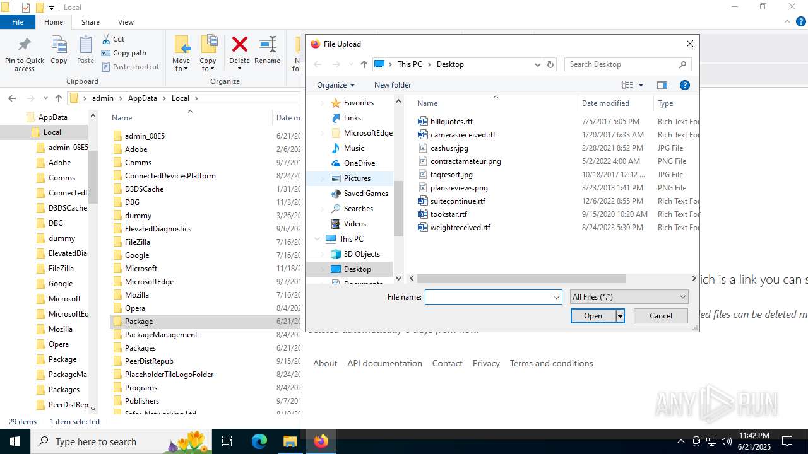808x454 pixels.
Task: Click the Up arrow in File Upload dialog
Action: (364, 64)
